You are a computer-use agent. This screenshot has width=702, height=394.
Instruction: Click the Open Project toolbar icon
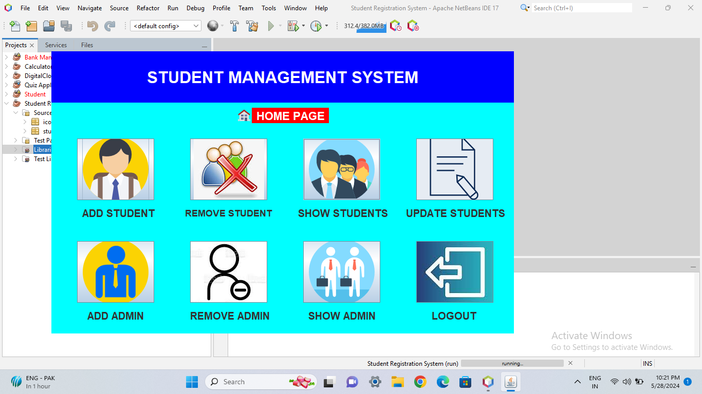(x=49, y=26)
